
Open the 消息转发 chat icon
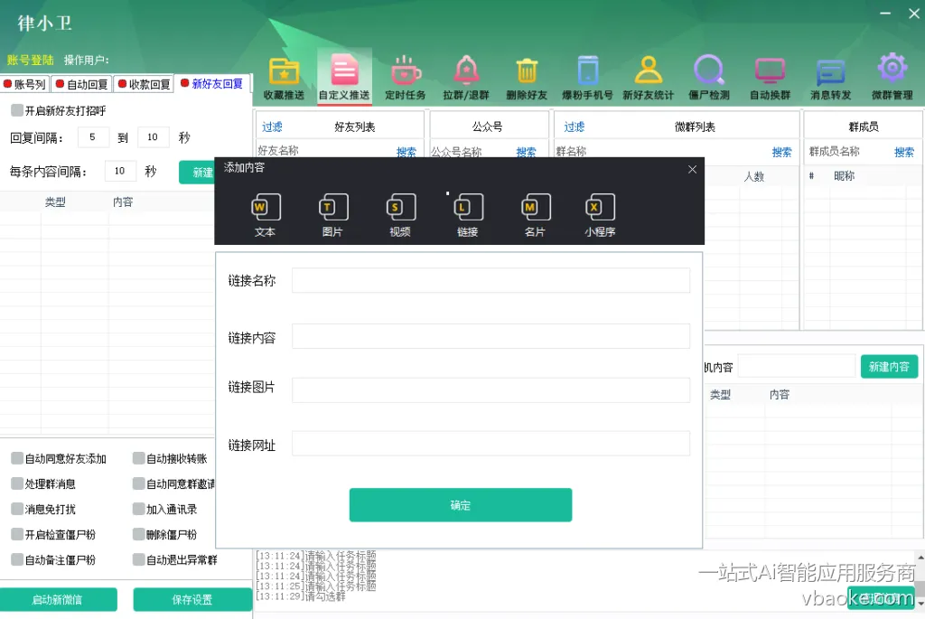click(x=831, y=79)
